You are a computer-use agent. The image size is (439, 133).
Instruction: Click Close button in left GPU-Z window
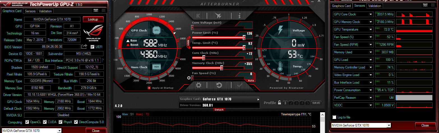96,130
